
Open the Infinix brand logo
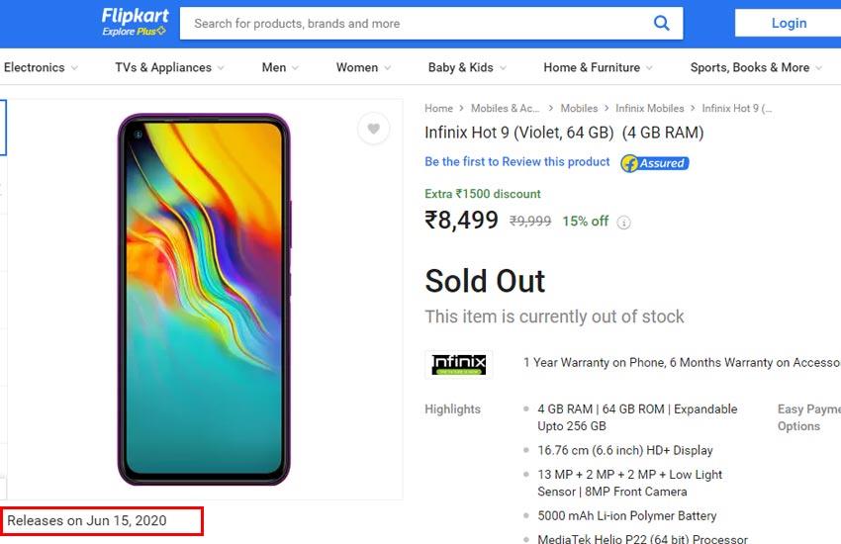(x=459, y=364)
